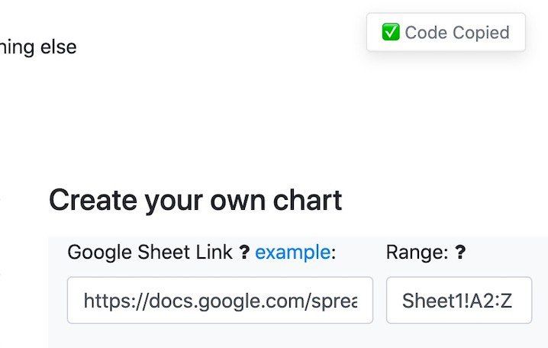Click the partial text ending in 'else'

point(38,47)
